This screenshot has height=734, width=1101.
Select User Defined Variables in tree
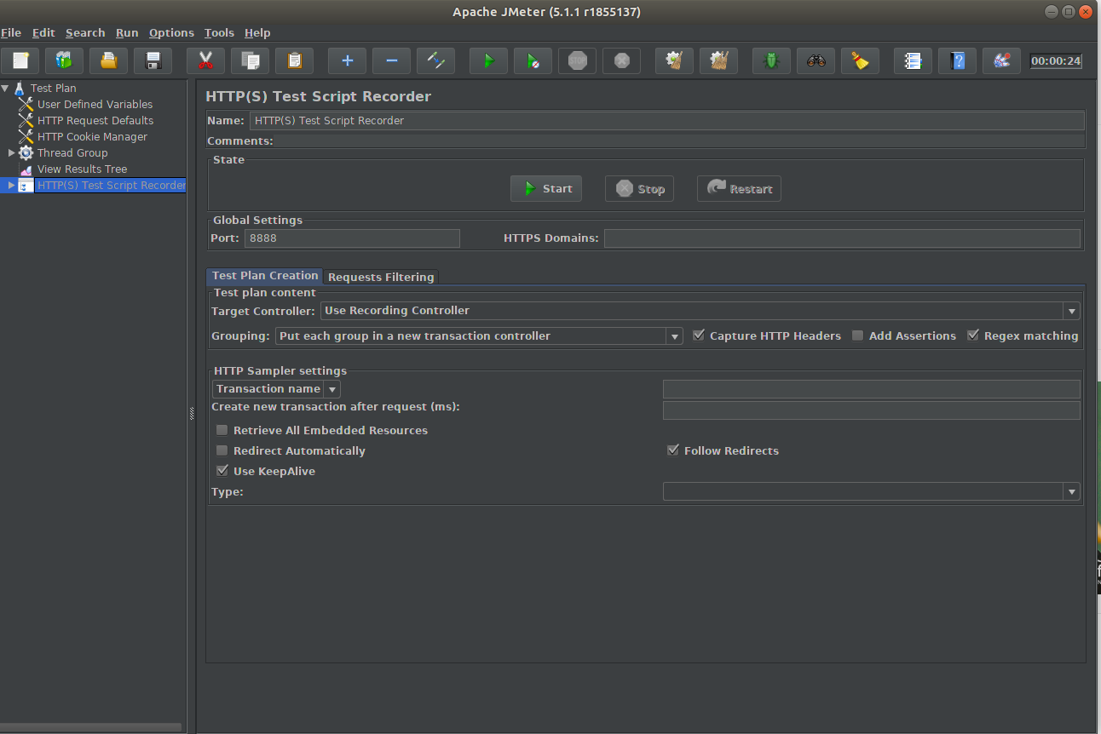pyautogui.click(x=95, y=104)
